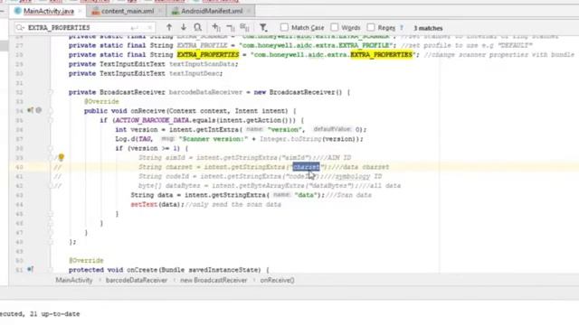The image size is (579, 325).
Task: Click the selected "charset" string
Action: coord(306,167)
